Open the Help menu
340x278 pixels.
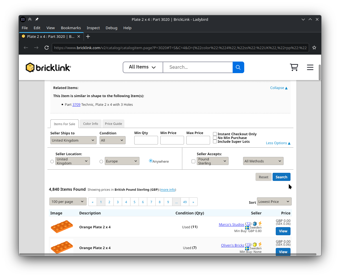[x=127, y=28]
